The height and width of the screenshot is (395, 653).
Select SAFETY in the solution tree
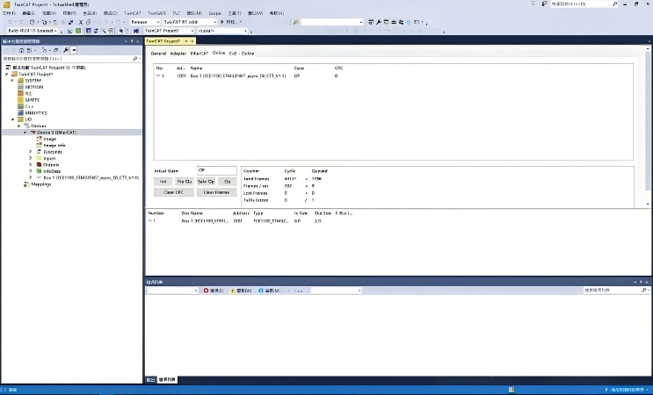click(x=32, y=100)
